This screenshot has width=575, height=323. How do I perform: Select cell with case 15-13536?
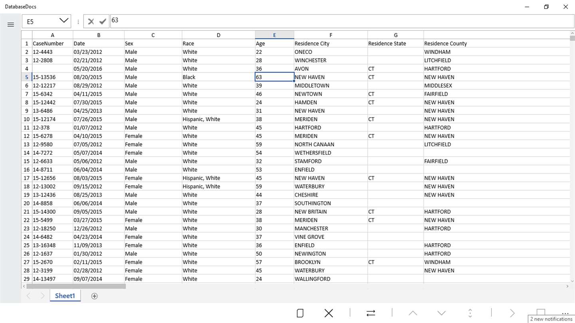pos(52,77)
